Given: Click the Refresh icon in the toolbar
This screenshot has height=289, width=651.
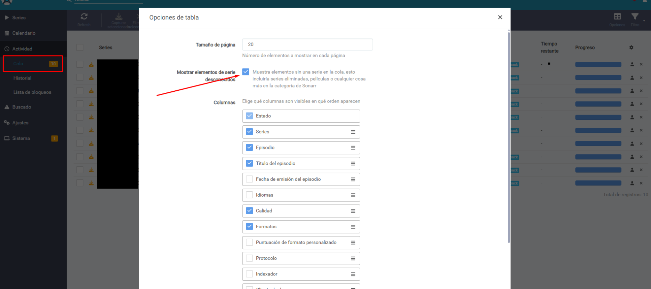Looking at the screenshot, I should (x=84, y=17).
